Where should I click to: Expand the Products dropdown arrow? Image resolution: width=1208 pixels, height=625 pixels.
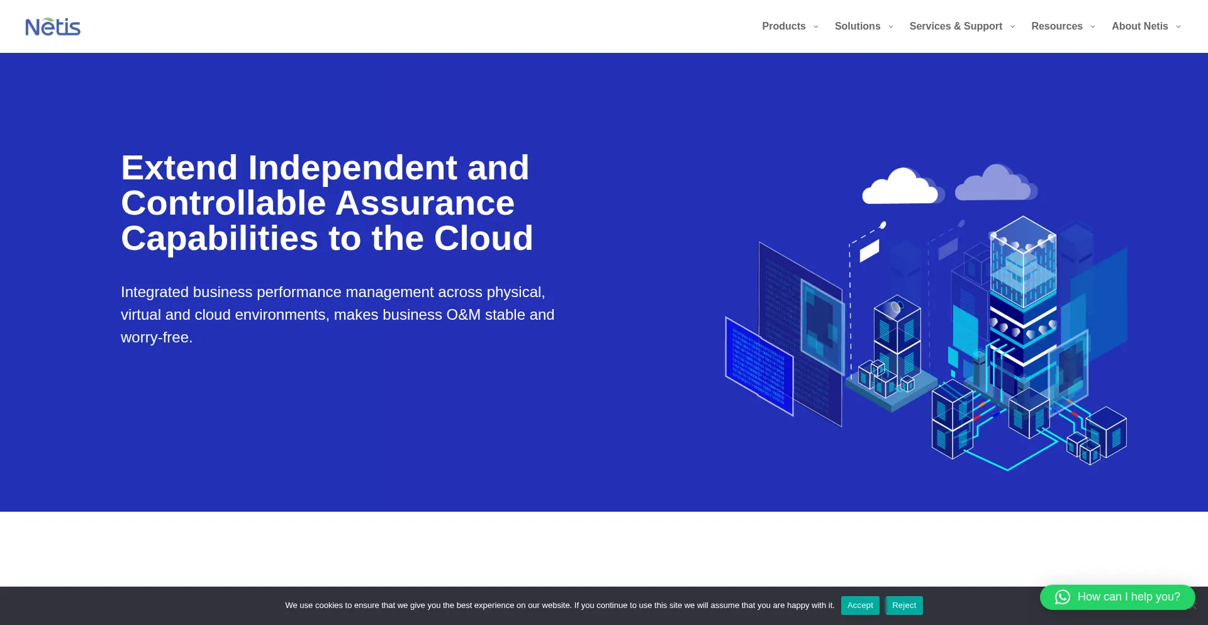click(x=816, y=26)
